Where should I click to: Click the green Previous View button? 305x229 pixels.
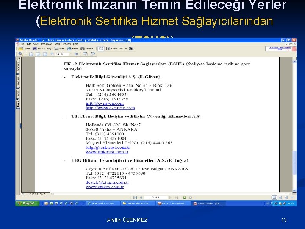coord(185,198)
